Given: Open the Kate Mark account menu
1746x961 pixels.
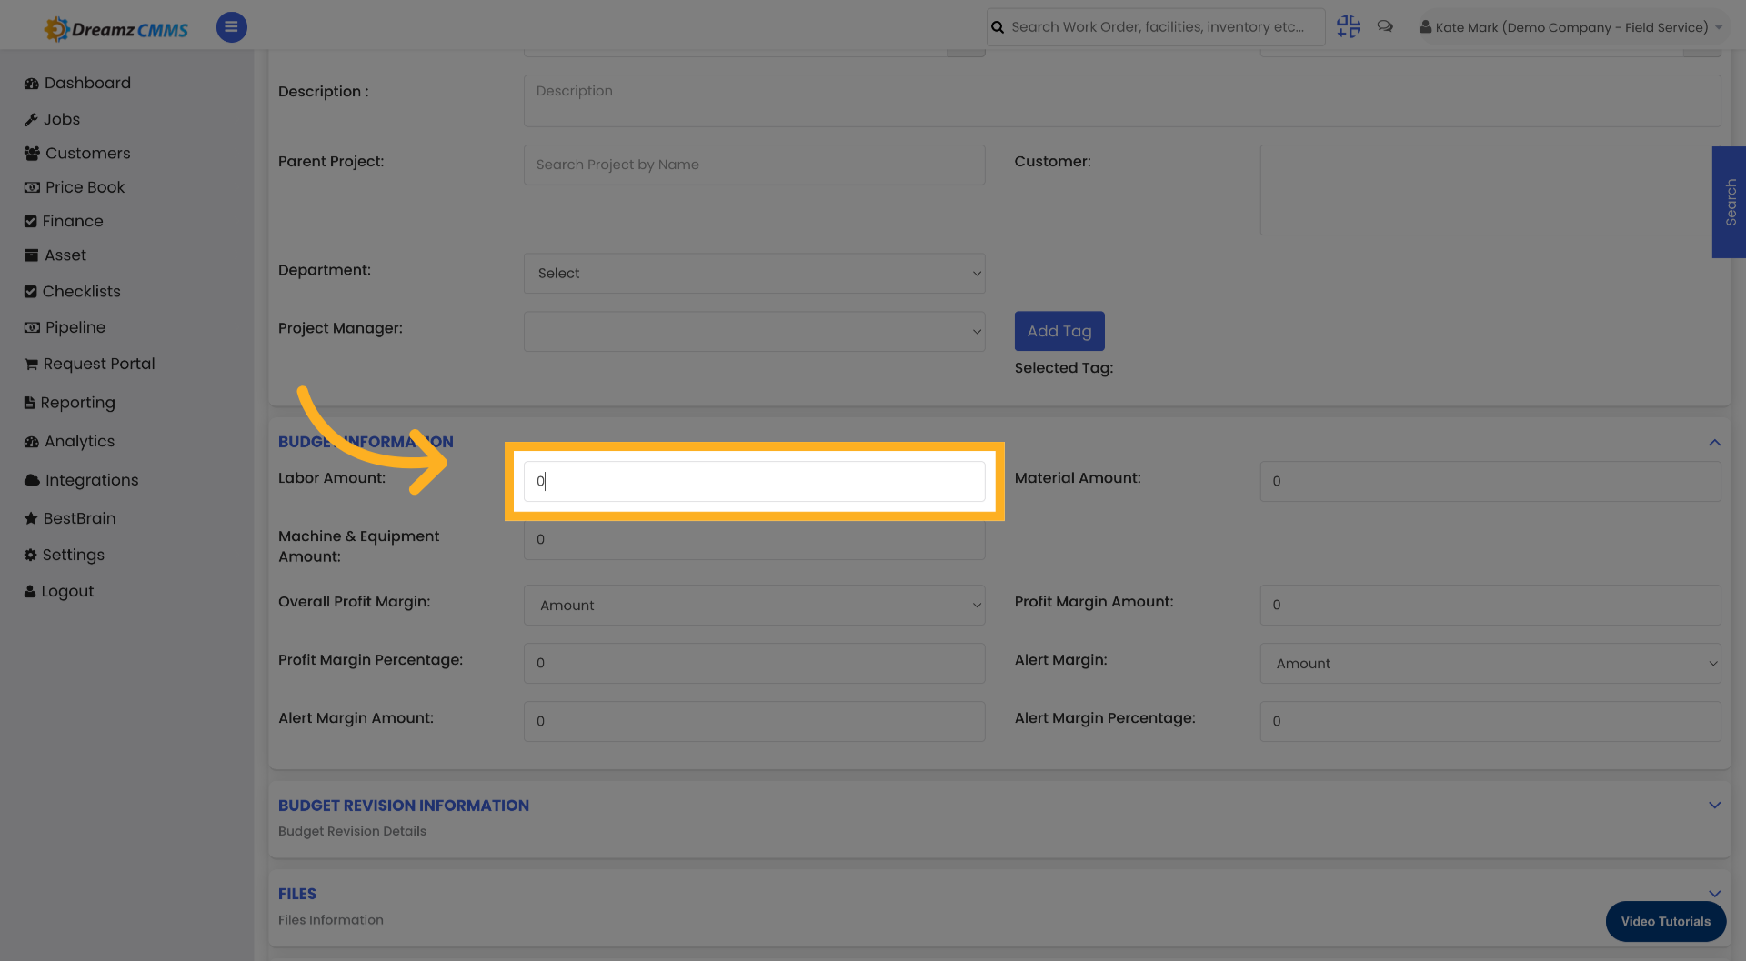Looking at the screenshot, I should [1570, 26].
